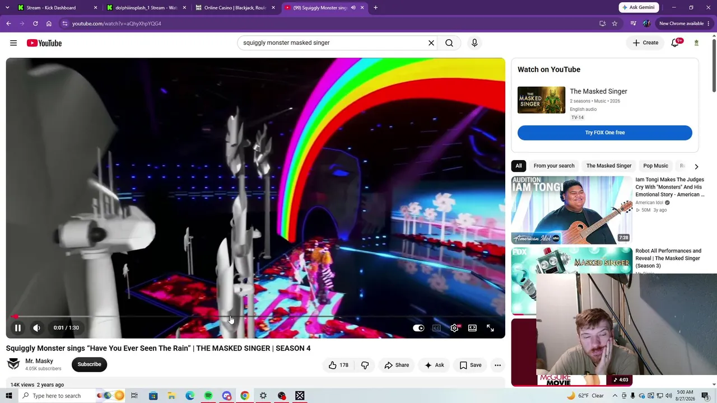Open Robot All Performances video title
The width and height of the screenshot is (717, 403).
tap(668, 258)
